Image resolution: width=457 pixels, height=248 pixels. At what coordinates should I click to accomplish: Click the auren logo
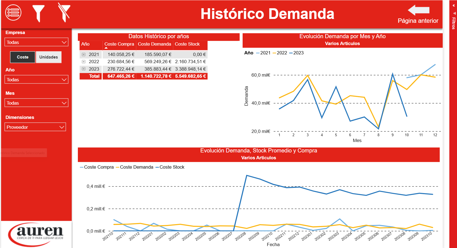(x=36, y=234)
